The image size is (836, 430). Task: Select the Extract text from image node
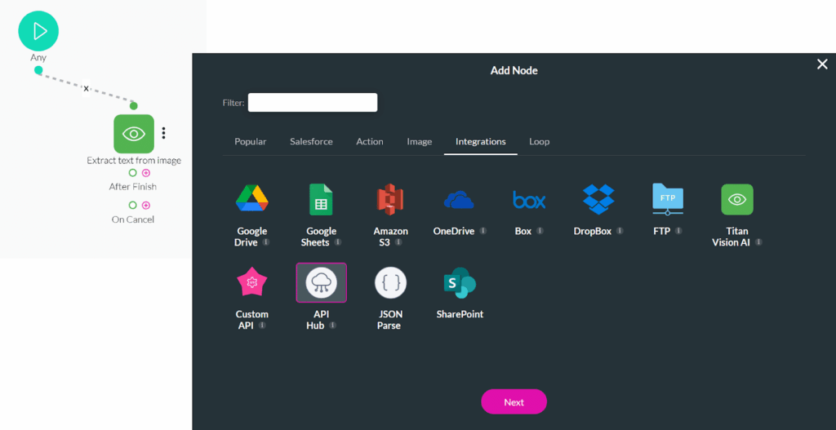(134, 134)
